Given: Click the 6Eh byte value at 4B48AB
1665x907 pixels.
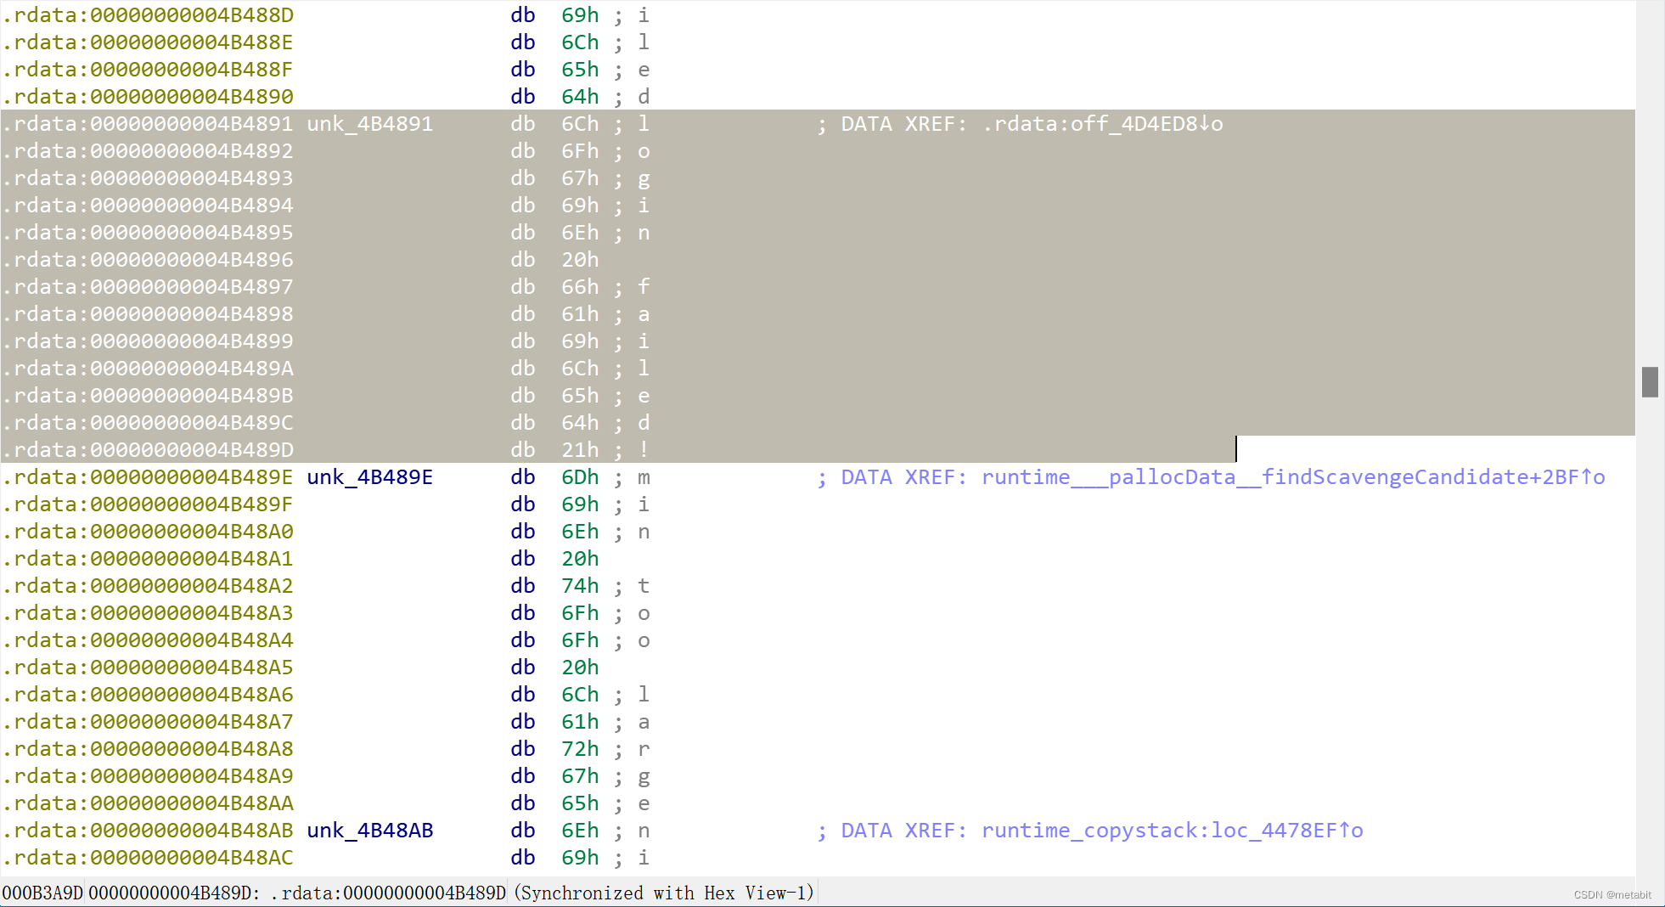Looking at the screenshot, I should (580, 831).
